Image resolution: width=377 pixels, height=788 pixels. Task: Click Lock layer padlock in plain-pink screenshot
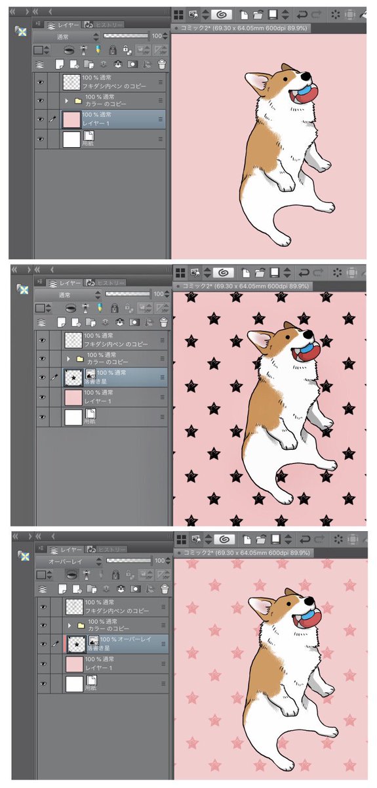point(113,50)
